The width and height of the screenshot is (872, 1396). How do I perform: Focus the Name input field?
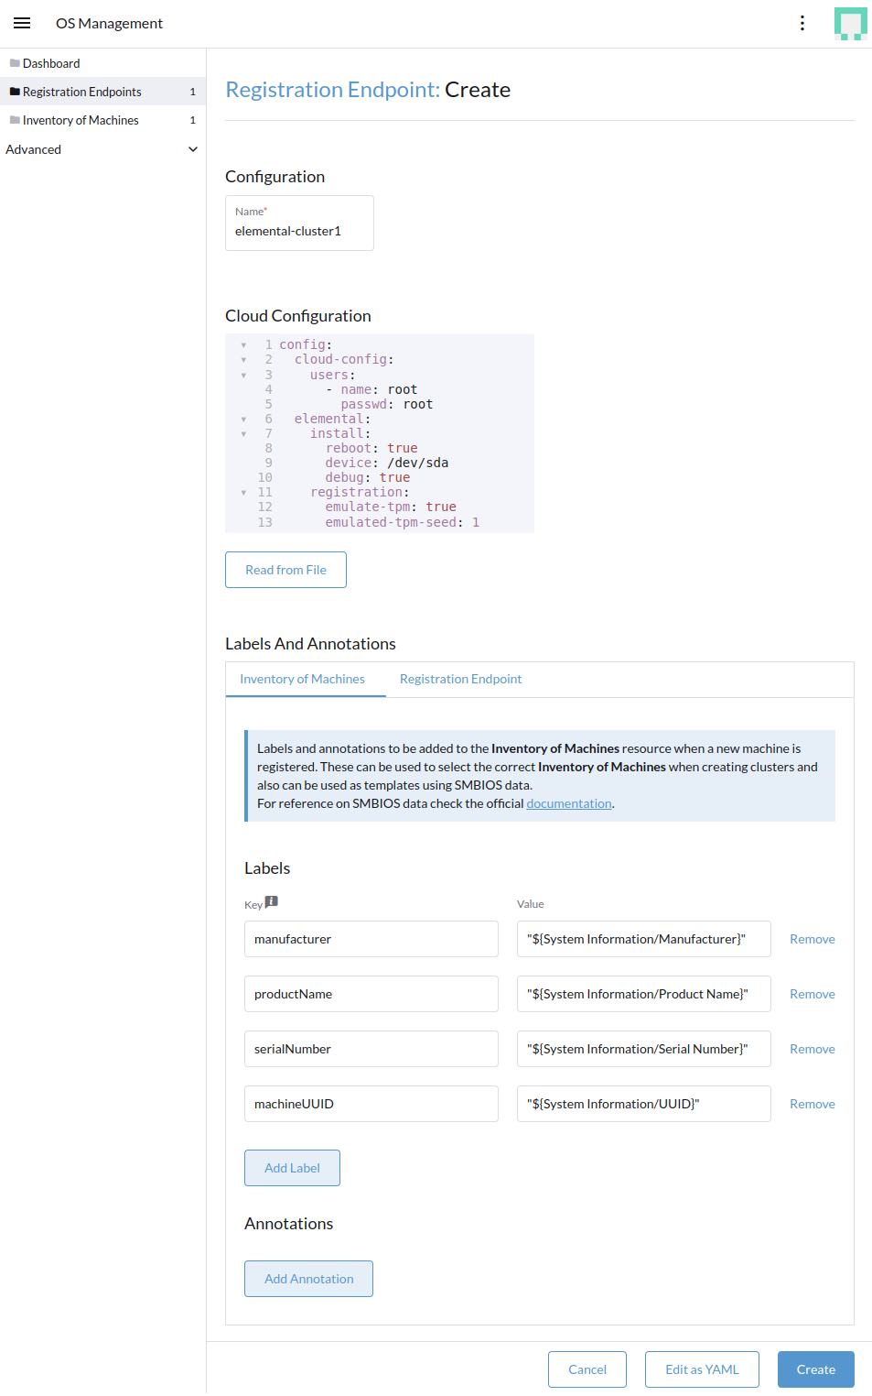pyautogui.click(x=299, y=223)
